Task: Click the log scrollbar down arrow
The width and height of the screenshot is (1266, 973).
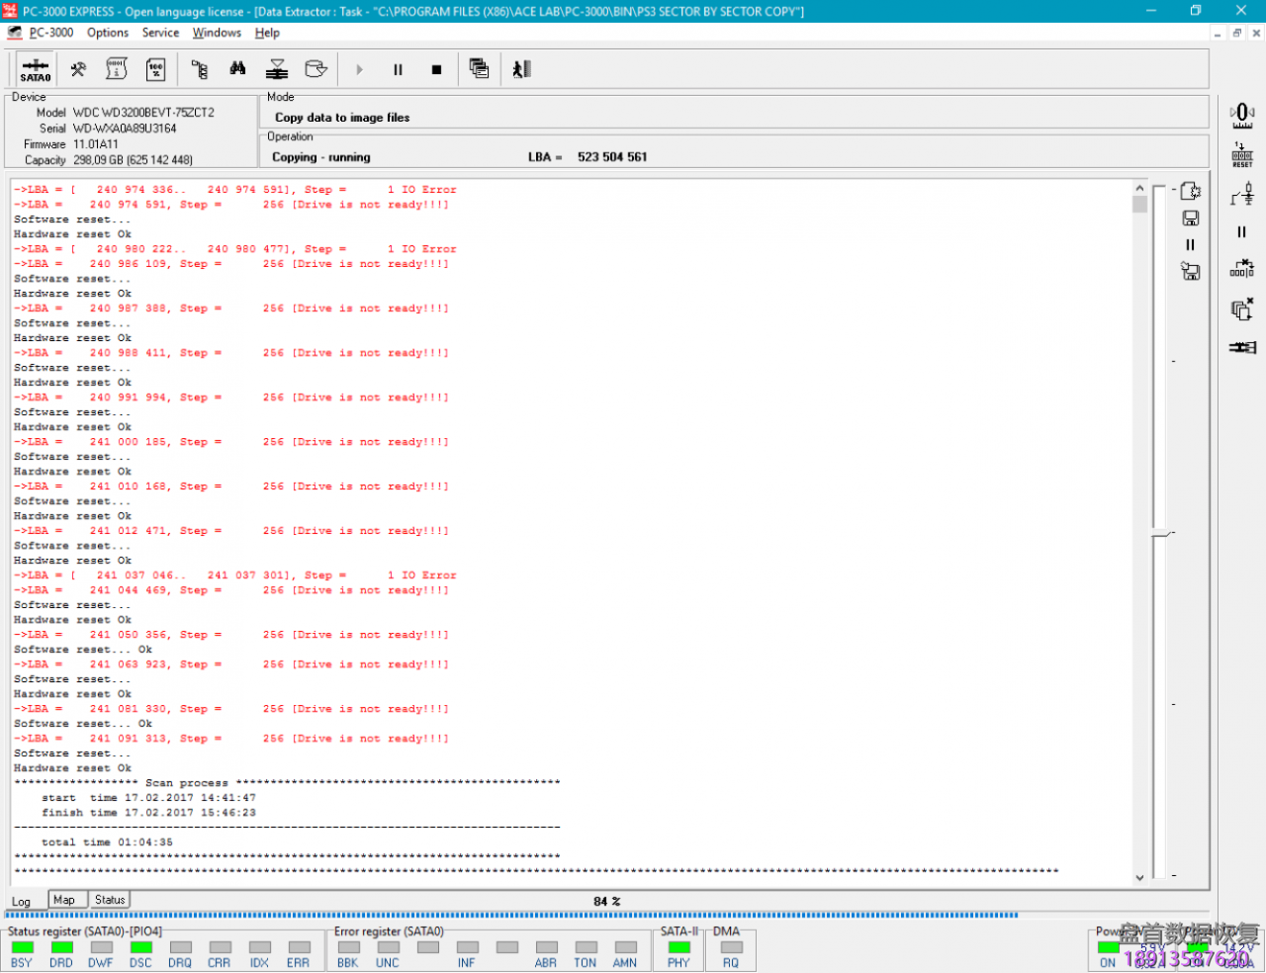Action: (1139, 877)
